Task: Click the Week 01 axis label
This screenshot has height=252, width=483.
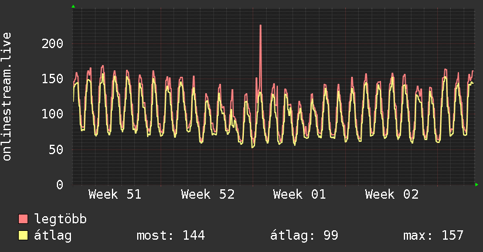Action: (x=300, y=195)
